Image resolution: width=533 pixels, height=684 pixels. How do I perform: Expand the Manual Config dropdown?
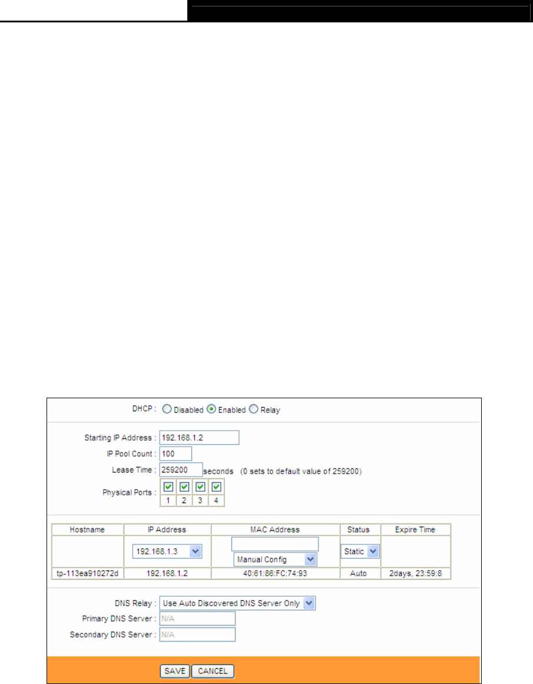tap(275, 559)
